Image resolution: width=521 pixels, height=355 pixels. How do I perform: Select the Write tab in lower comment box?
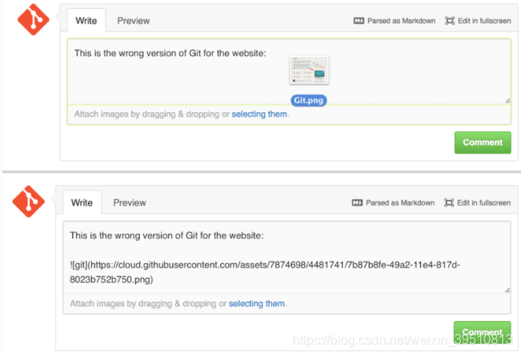(x=82, y=202)
